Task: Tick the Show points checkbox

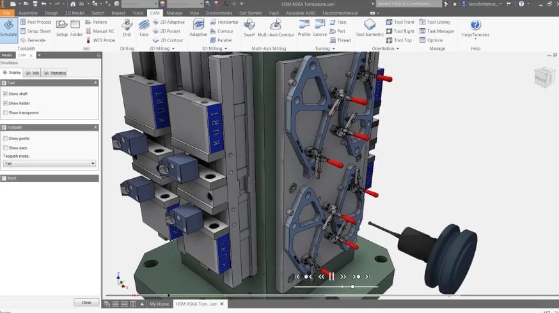Action: coord(6,139)
